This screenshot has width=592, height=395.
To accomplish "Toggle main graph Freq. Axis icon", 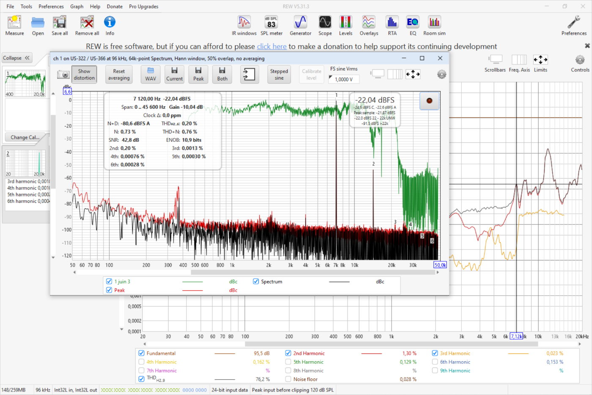I will (519, 60).
